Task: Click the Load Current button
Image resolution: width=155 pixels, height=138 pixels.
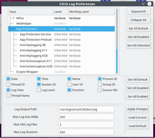Action: (x=138, y=117)
